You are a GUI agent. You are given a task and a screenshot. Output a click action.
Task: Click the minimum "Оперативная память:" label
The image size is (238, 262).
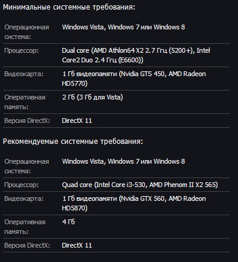(25, 102)
